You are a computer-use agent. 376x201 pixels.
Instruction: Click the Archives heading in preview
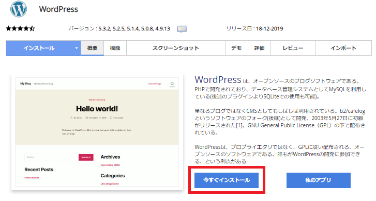110,157
